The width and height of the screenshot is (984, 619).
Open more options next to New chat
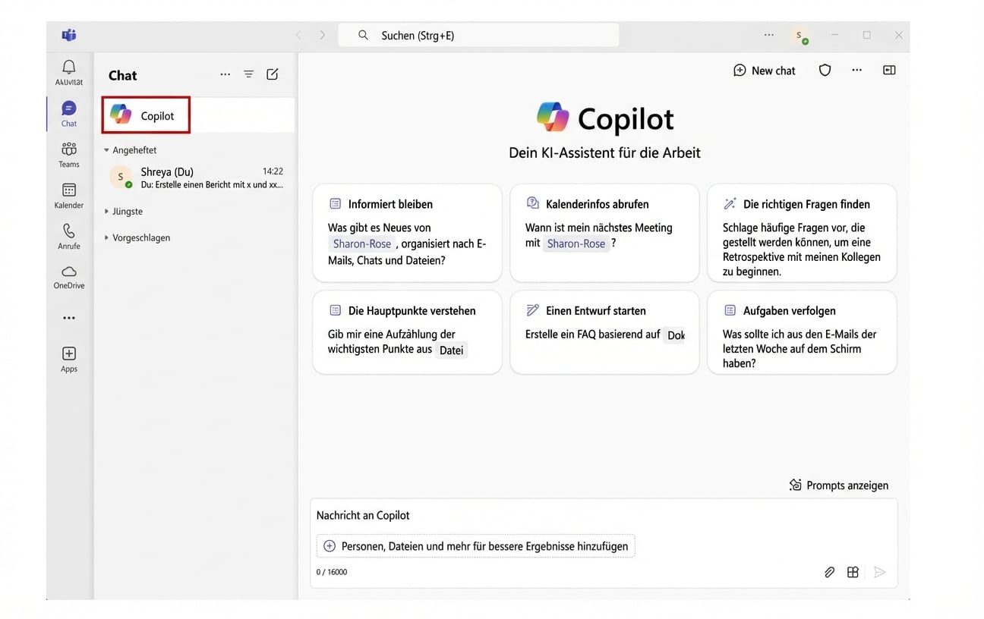(857, 70)
